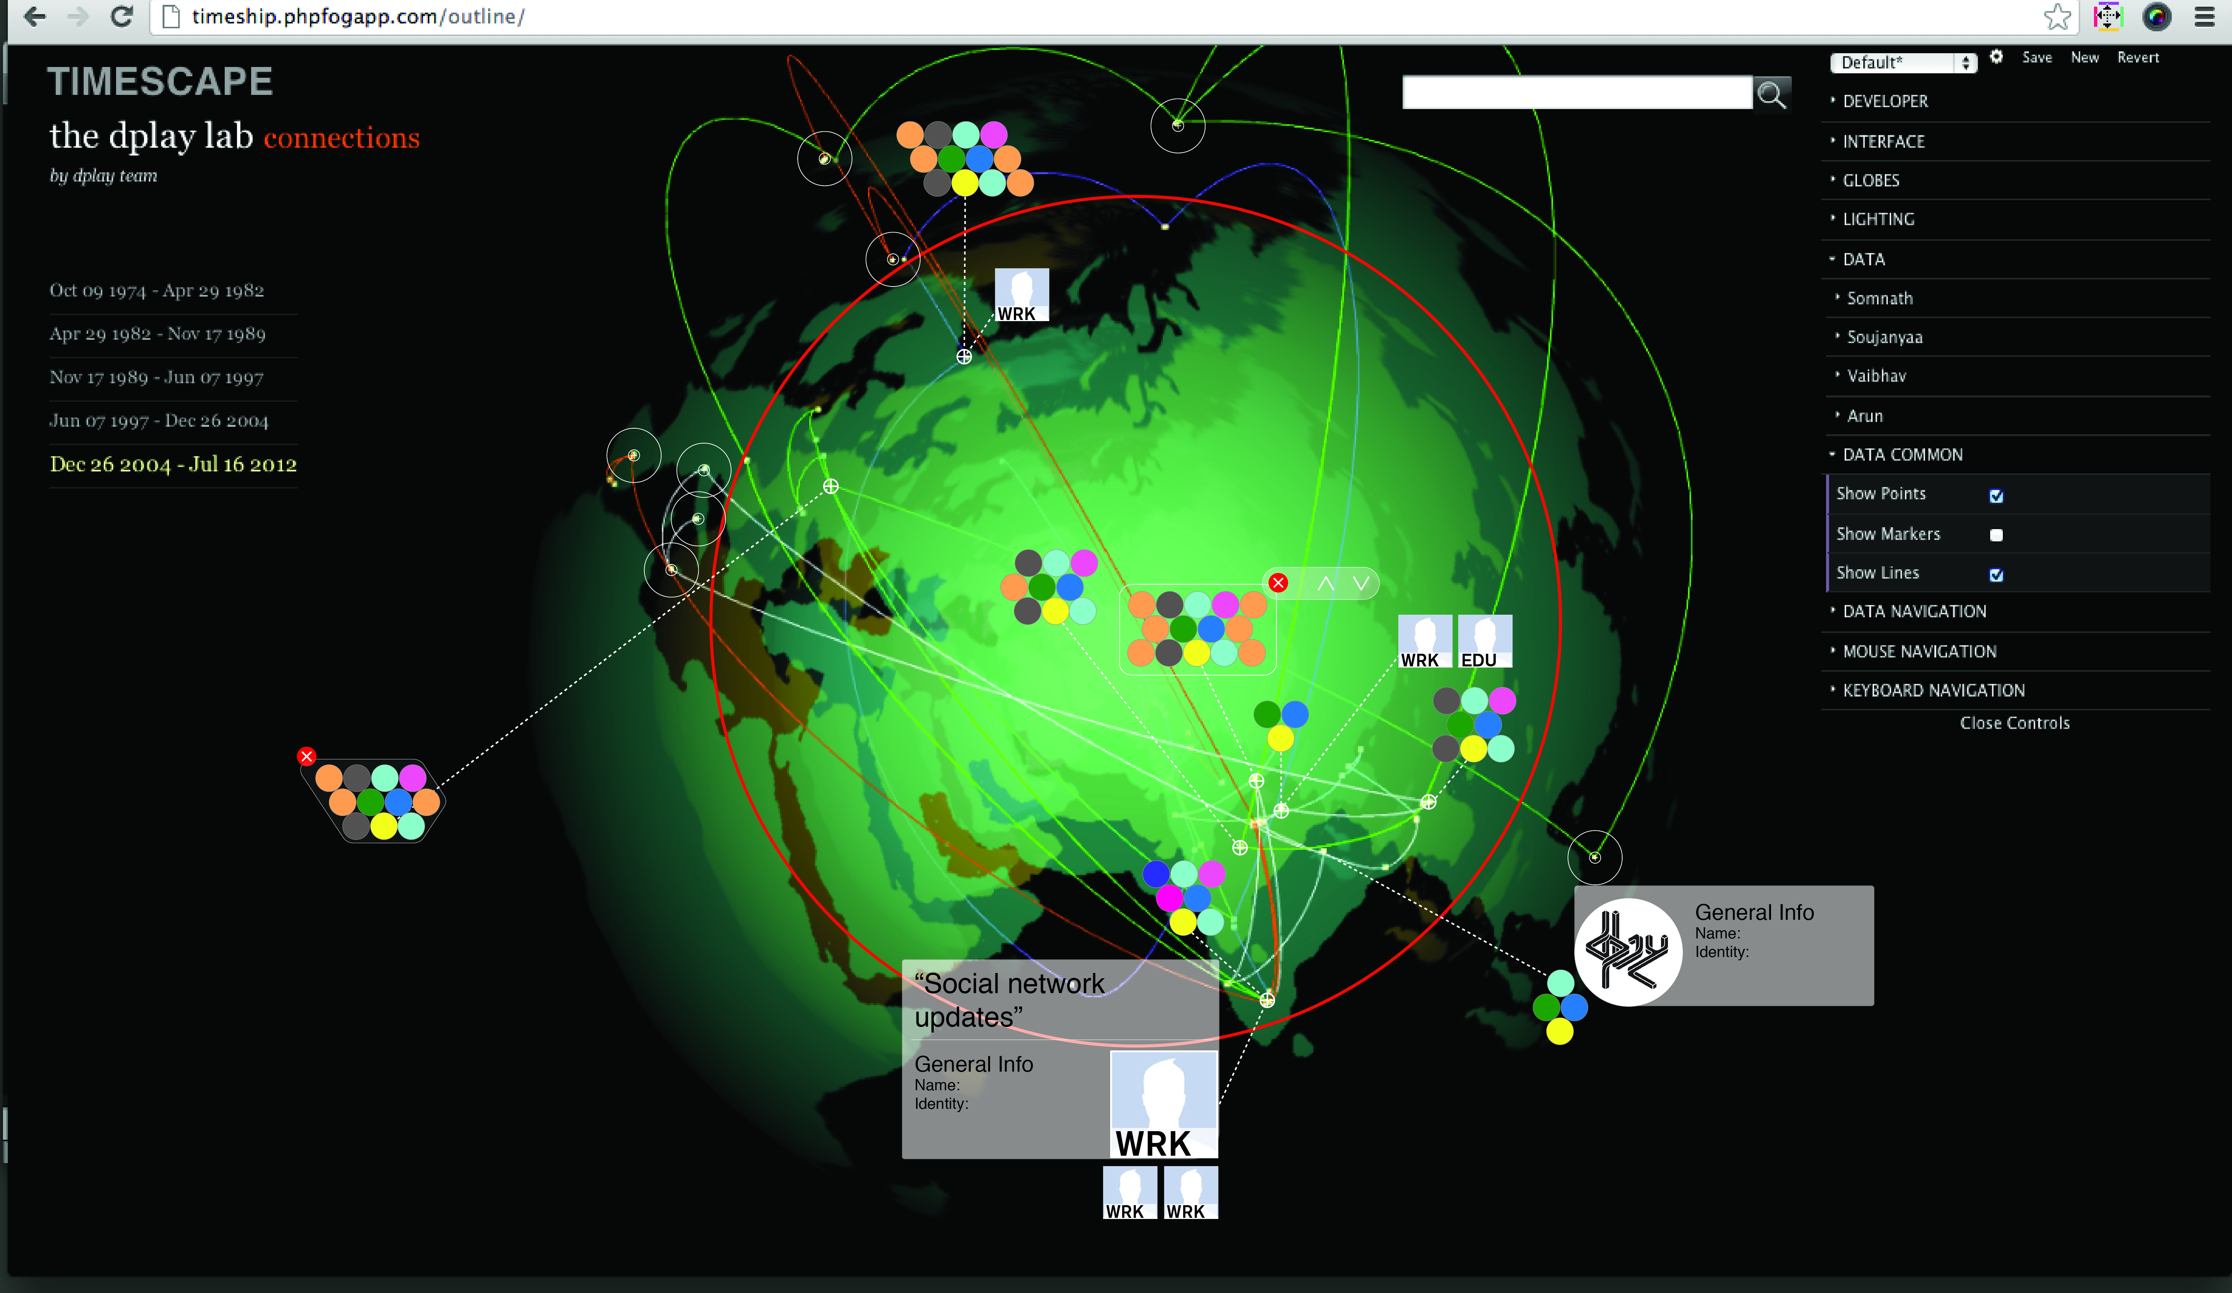
Task: Close the selected cluster with red X
Action: pyautogui.click(x=1278, y=583)
